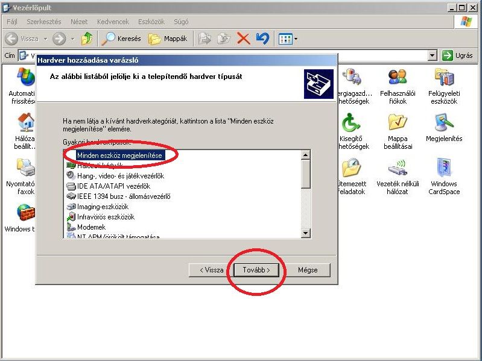The height and width of the screenshot is (361, 482).
Task: Open the Eszközök menu
Action: tap(151, 22)
